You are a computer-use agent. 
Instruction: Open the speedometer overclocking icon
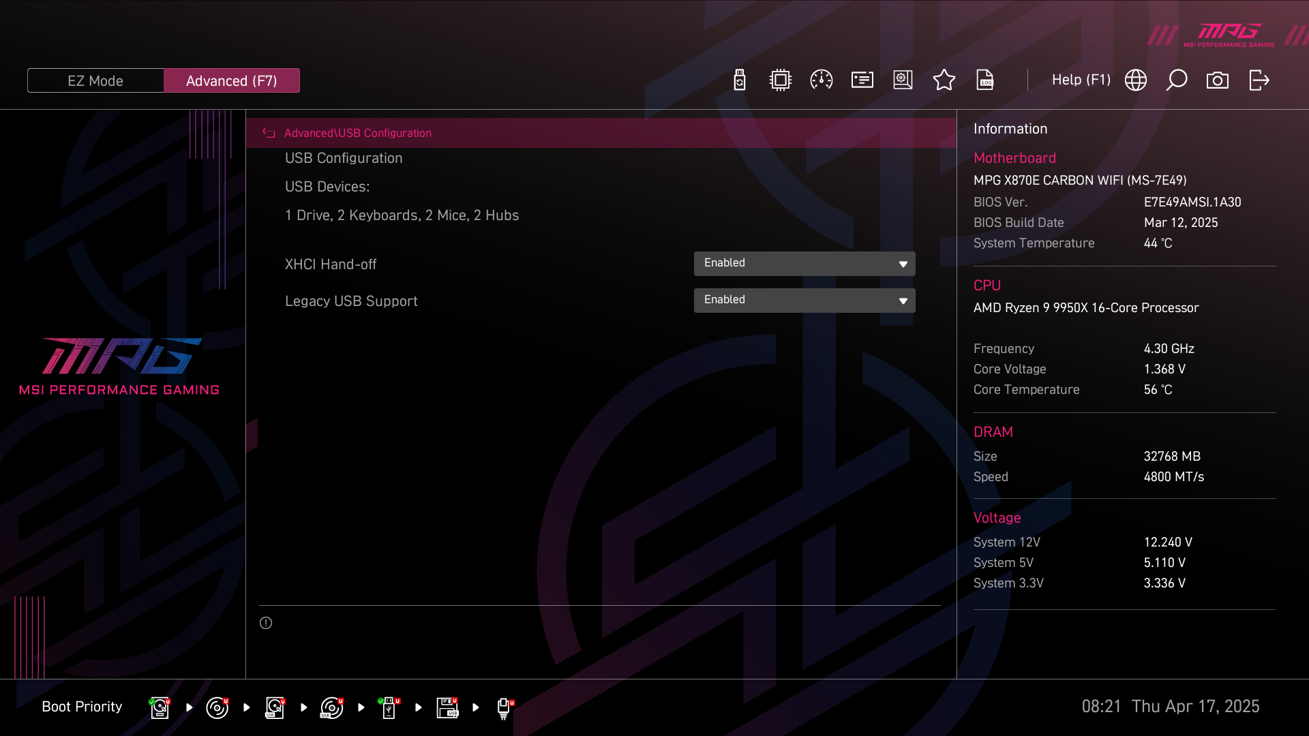click(821, 80)
